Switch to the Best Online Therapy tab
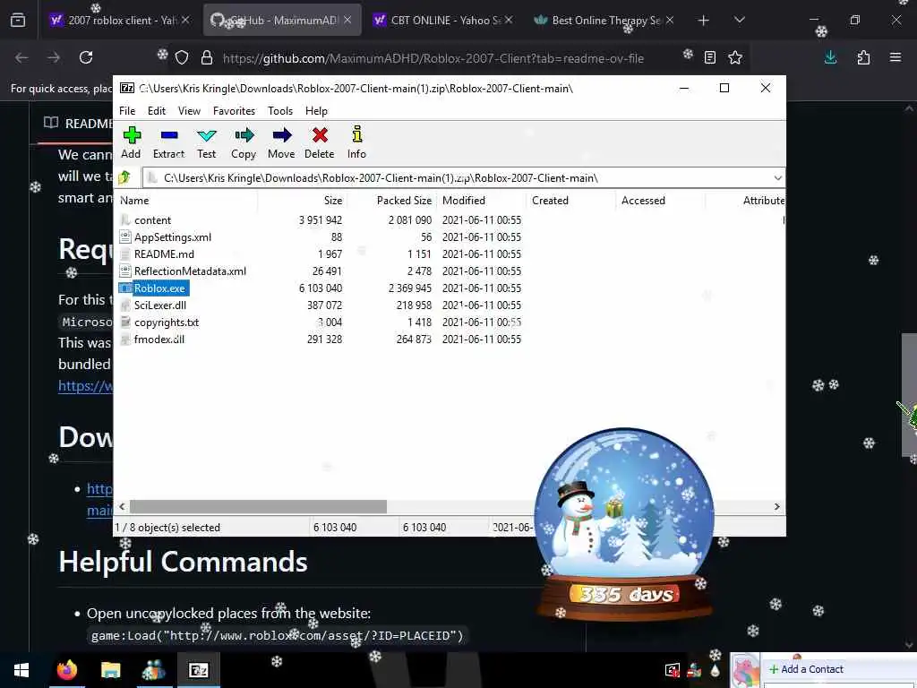Viewport: 917px width, 688px height. point(604,20)
